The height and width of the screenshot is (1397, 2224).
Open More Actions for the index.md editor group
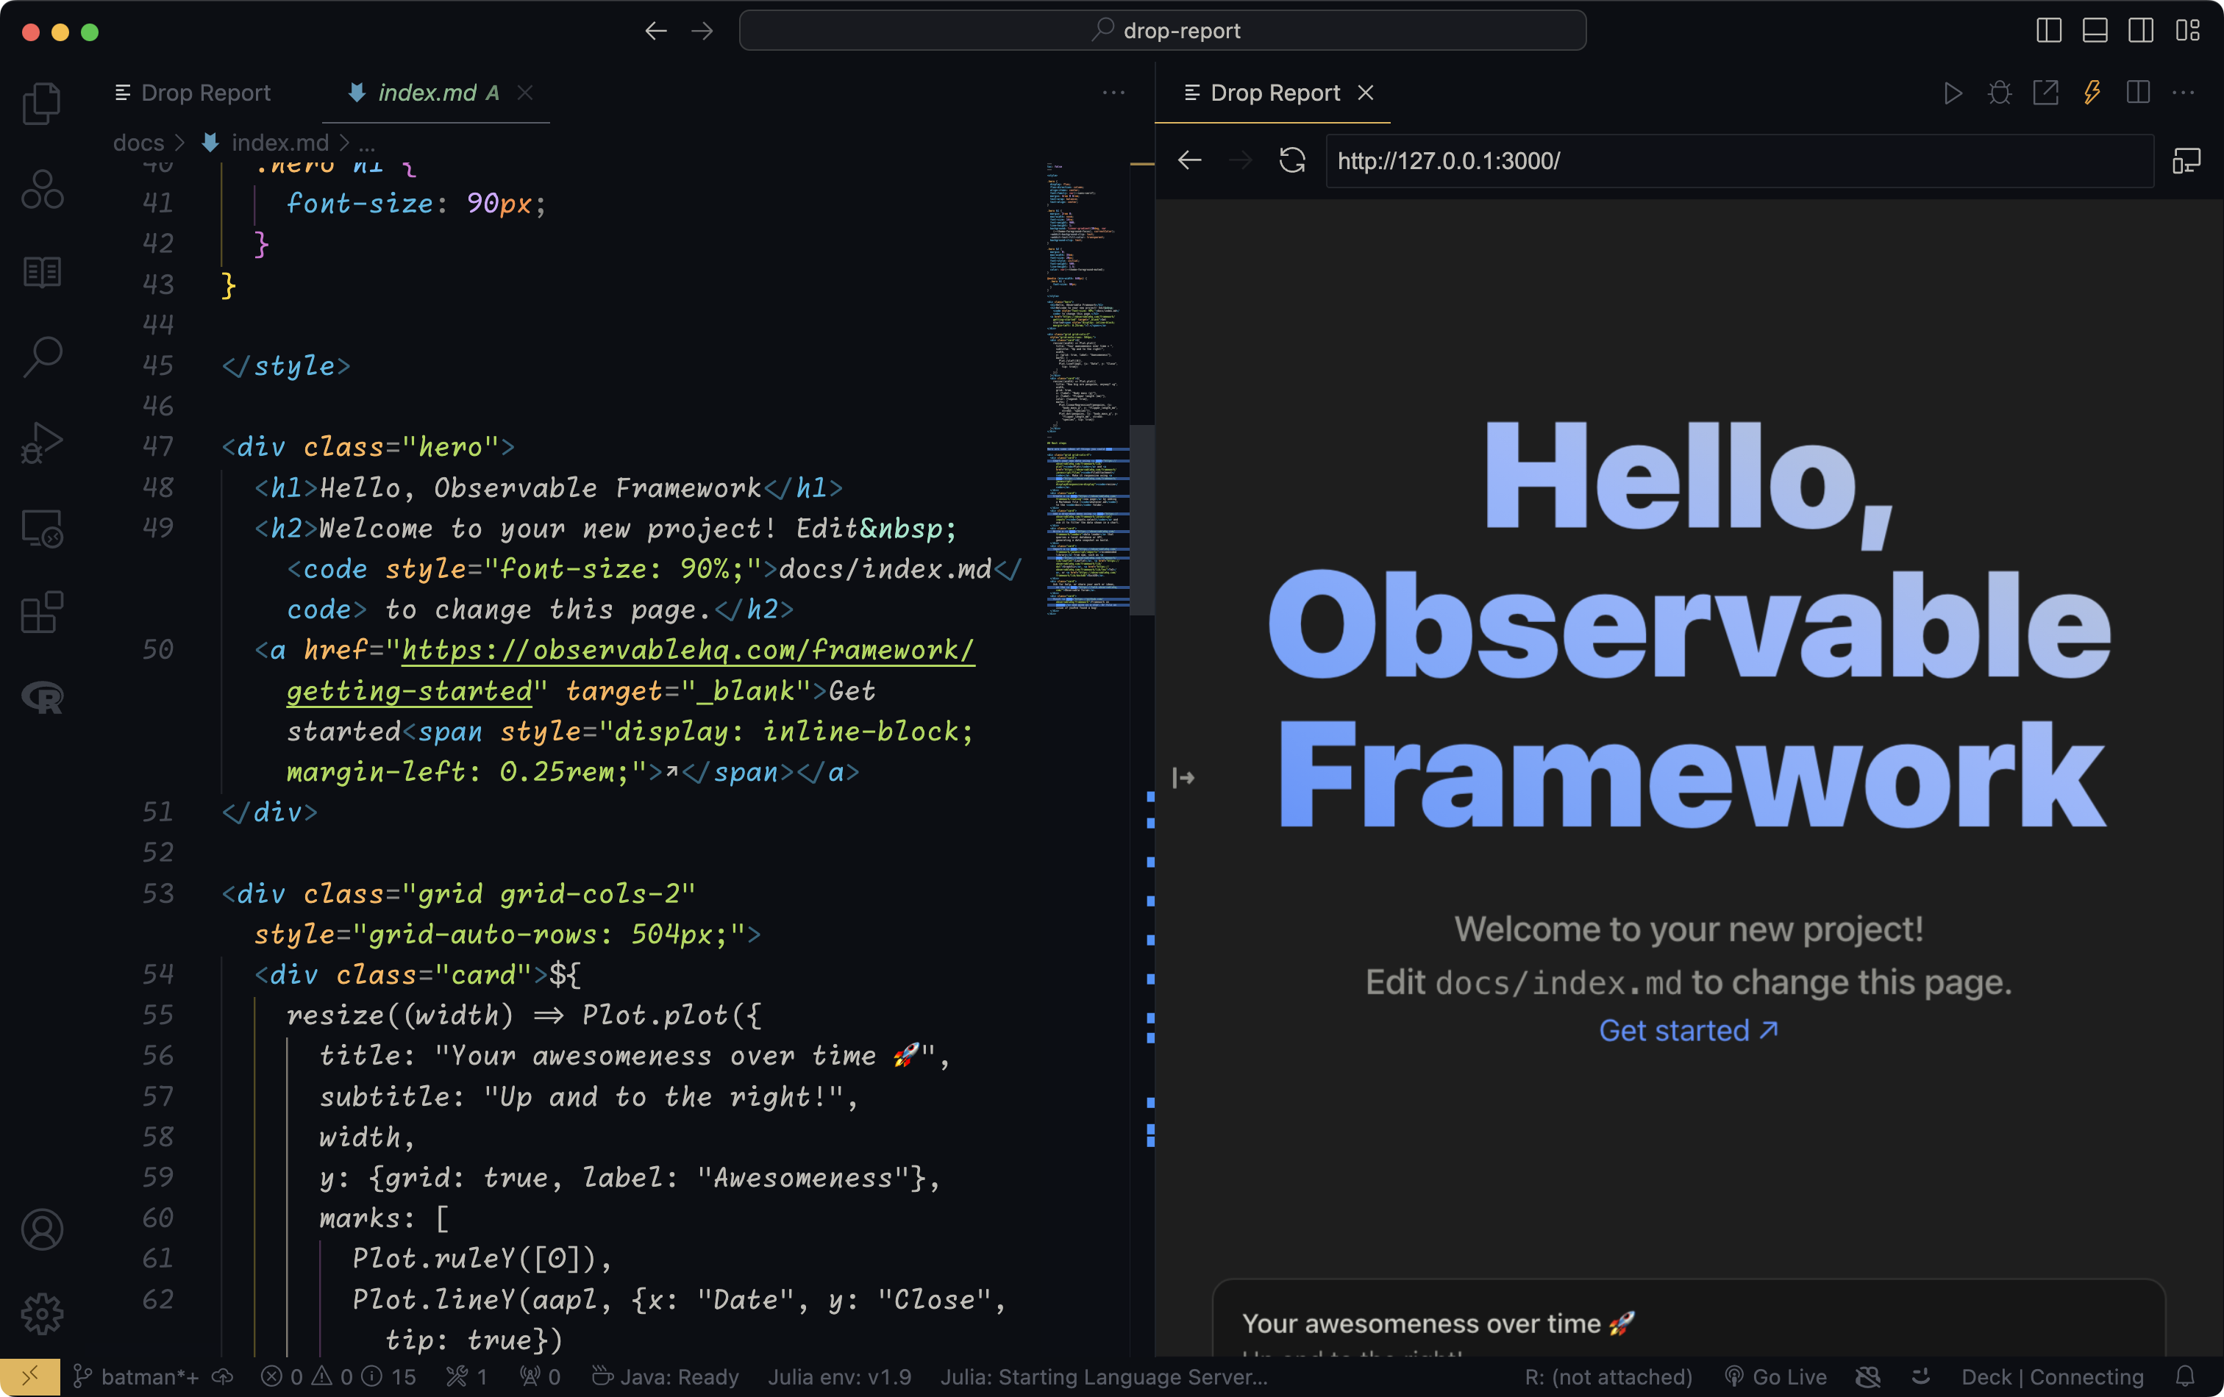[1113, 93]
